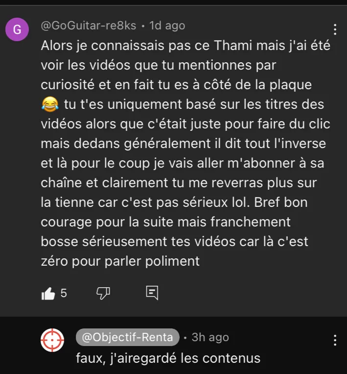The height and width of the screenshot is (374, 347).
Task: Dislike the comment with thumbs down icon
Action: [103, 293]
